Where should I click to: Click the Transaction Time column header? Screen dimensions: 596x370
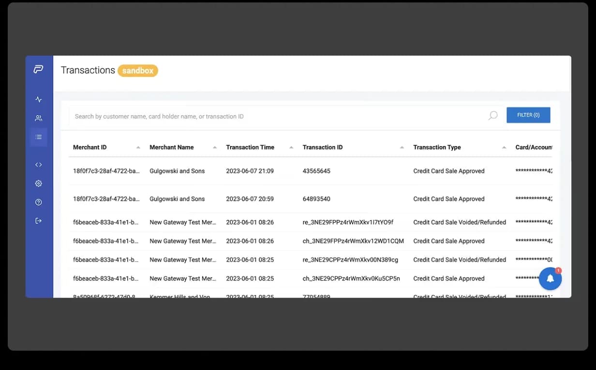coord(250,148)
